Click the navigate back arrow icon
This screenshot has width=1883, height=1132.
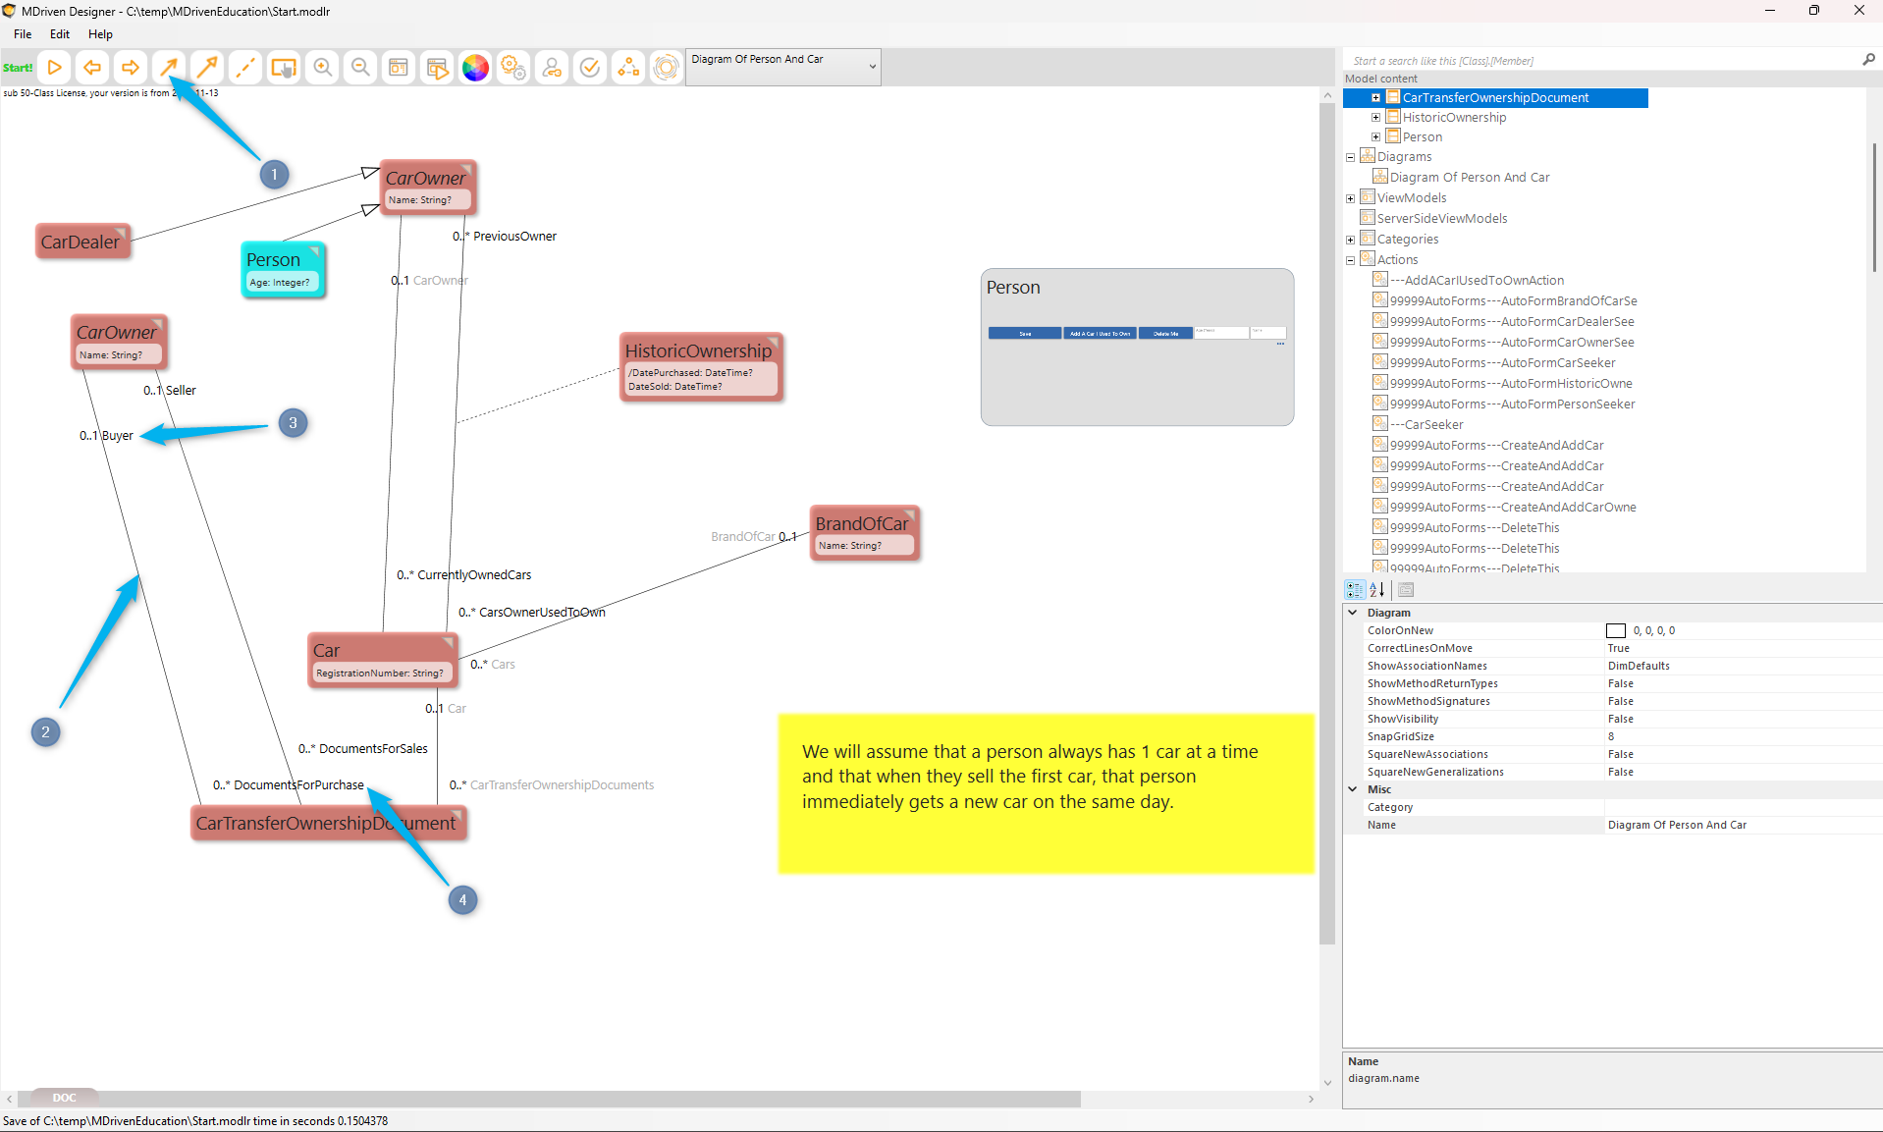(x=92, y=68)
